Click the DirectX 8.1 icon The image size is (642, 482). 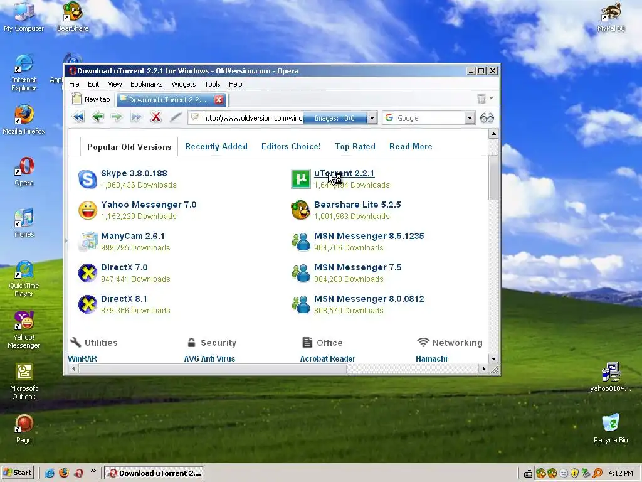tap(88, 304)
